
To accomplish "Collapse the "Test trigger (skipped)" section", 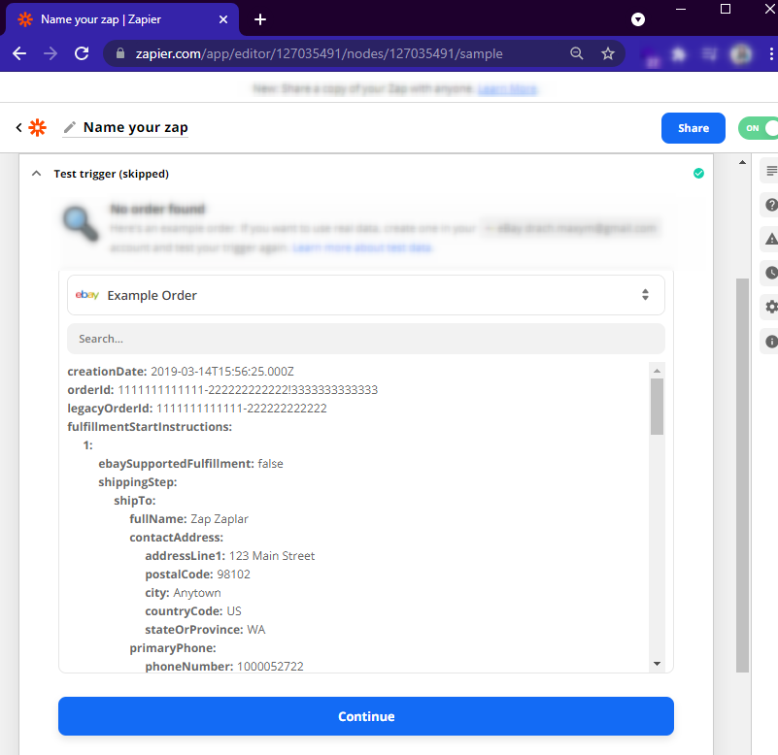I will point(36,174).
